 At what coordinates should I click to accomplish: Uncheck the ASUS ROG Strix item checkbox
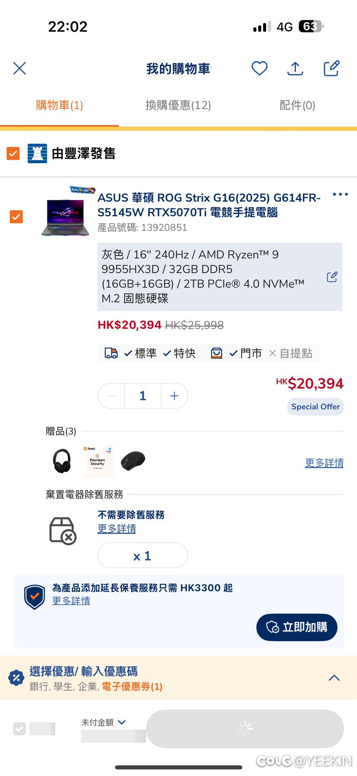[16, 217]
